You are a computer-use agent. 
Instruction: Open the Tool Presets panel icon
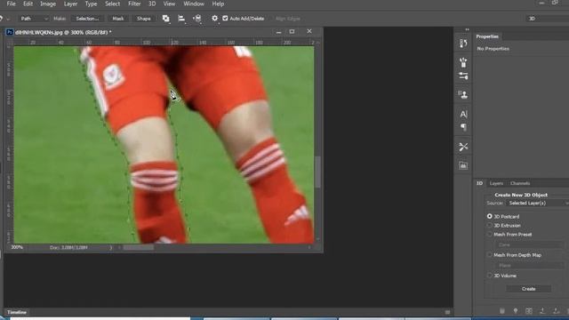coord(463,147)
